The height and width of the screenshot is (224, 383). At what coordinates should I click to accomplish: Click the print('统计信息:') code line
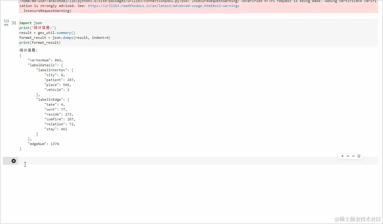point(38,28)
